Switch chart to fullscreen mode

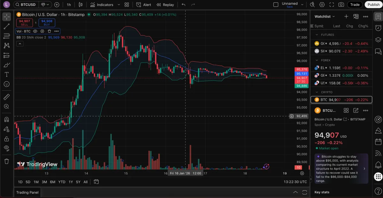click(332, 5)
